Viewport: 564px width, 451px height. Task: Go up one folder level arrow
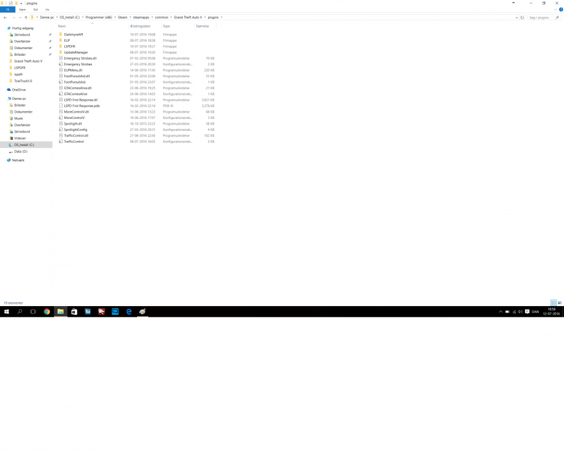tap(26, 17)
